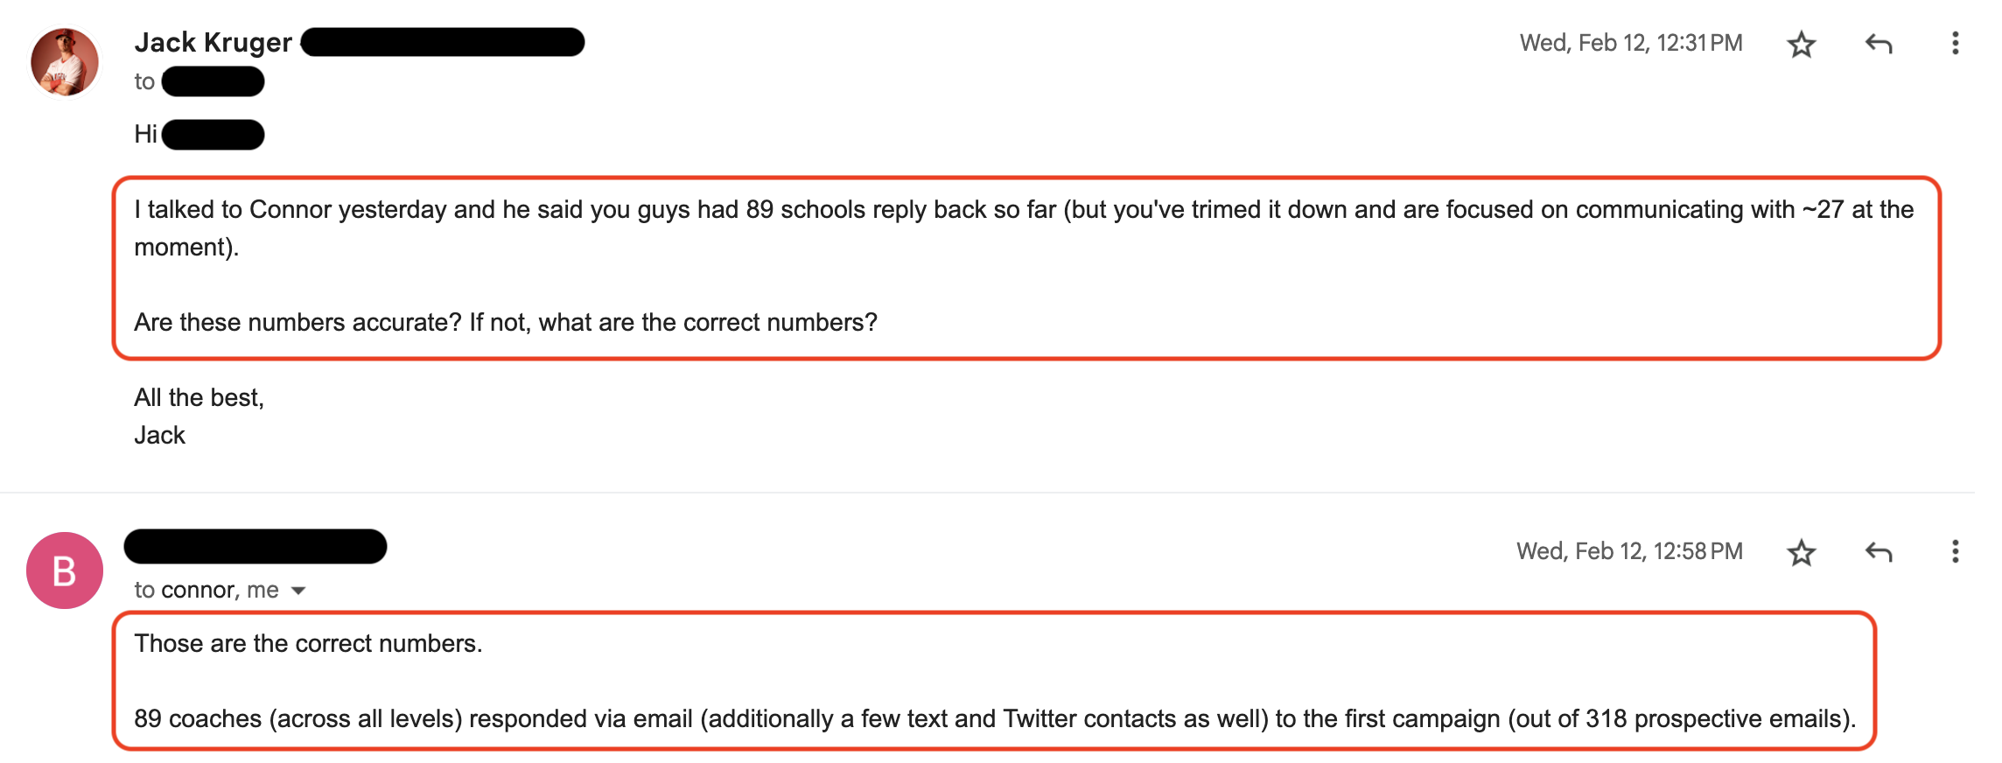Click the "to connor, me" recipients text
The height and width of the screenshot is (763, 2002).
coord(206,591)
